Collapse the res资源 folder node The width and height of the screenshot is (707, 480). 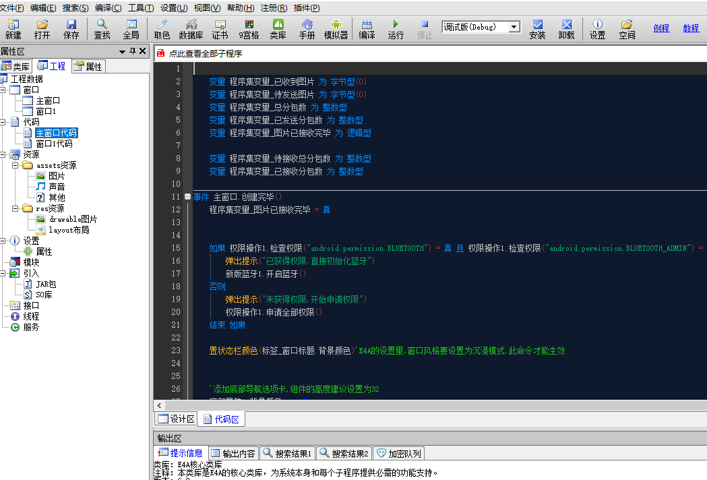pos(16,208)
